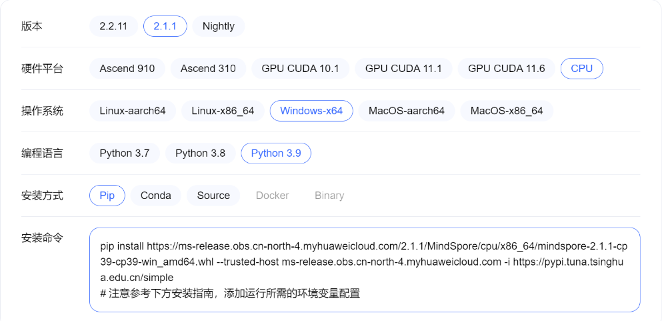Pick Windows-x64 as the OS
Image resolution: width=662 pixels, height=321 pixels.
pos(311,111)
